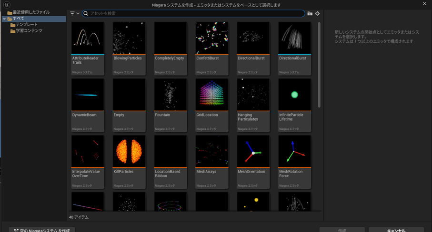Click the 48 アイテム count text

[79, 217]
